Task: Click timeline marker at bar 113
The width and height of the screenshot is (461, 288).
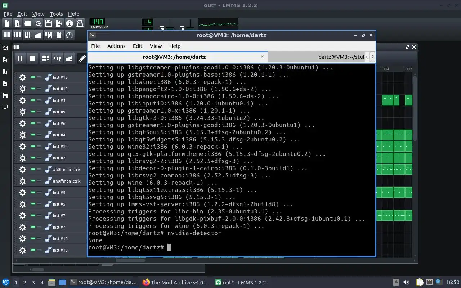Action: [386, 68]
